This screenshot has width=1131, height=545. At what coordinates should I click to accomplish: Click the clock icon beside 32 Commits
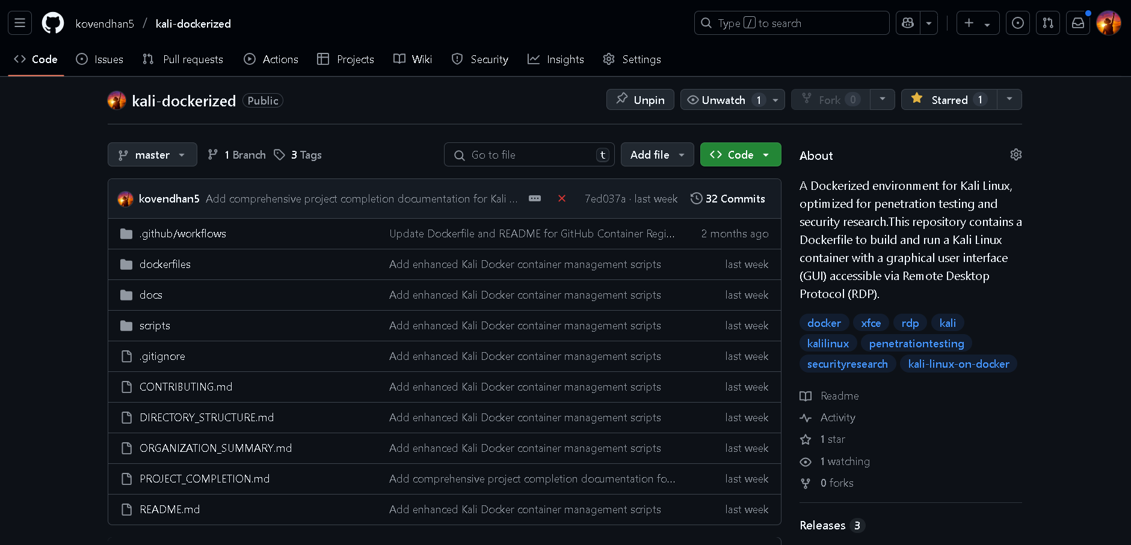(x=696, y=198)
